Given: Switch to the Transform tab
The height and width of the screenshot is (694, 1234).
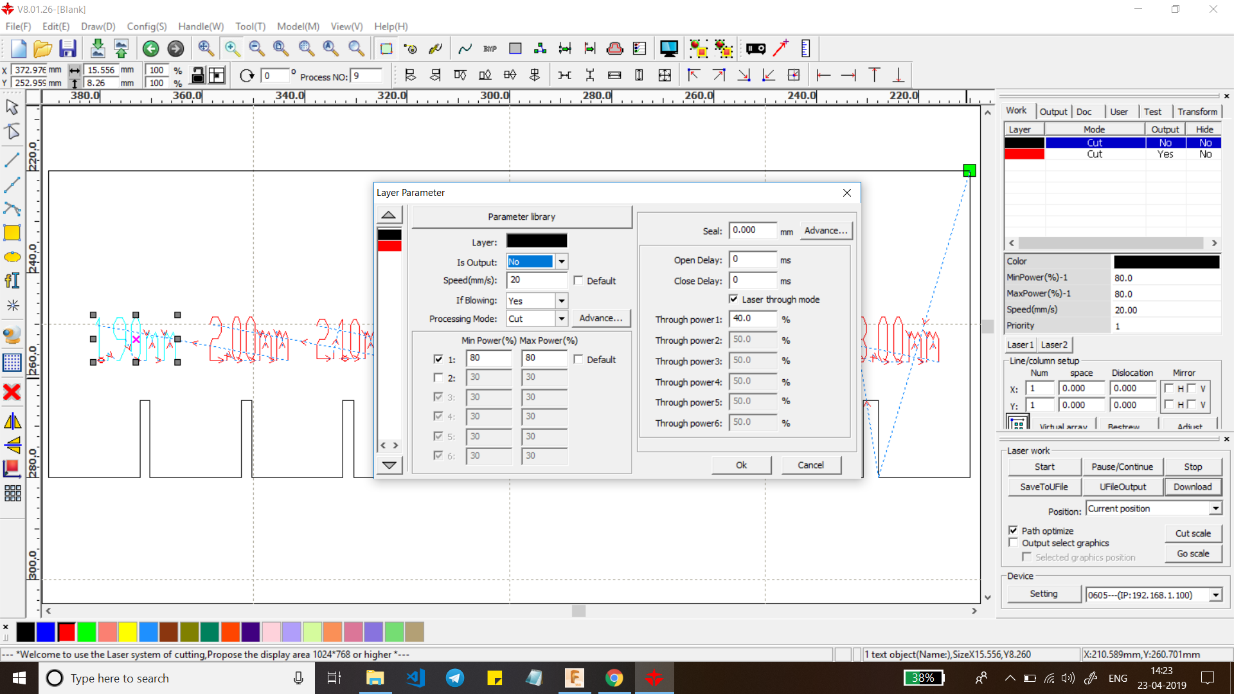Looking at the screenshot, I should pyautogui.click(x=1197, y=111).
